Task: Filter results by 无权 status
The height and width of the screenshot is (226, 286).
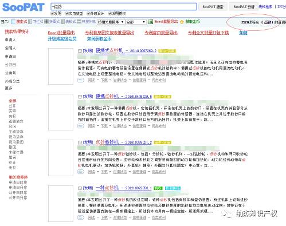Action: (12, 168)
